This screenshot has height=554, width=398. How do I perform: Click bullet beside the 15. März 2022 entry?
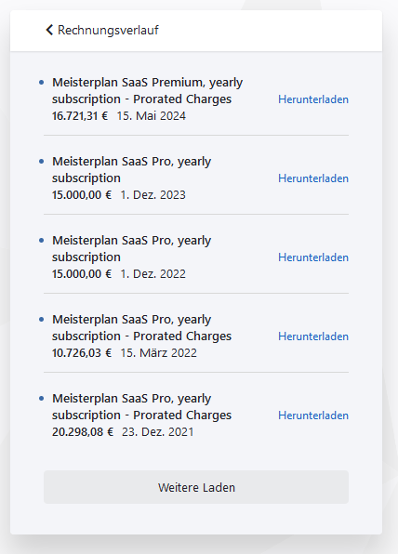click(41, 320)
